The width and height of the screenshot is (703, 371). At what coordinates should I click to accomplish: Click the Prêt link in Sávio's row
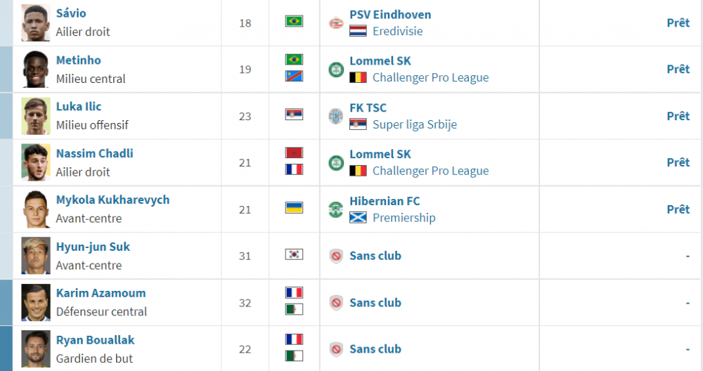pos(678,23)
